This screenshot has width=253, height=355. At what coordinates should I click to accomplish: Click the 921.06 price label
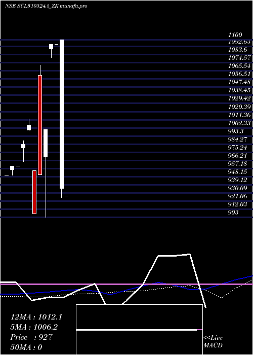tap(237, 196)
